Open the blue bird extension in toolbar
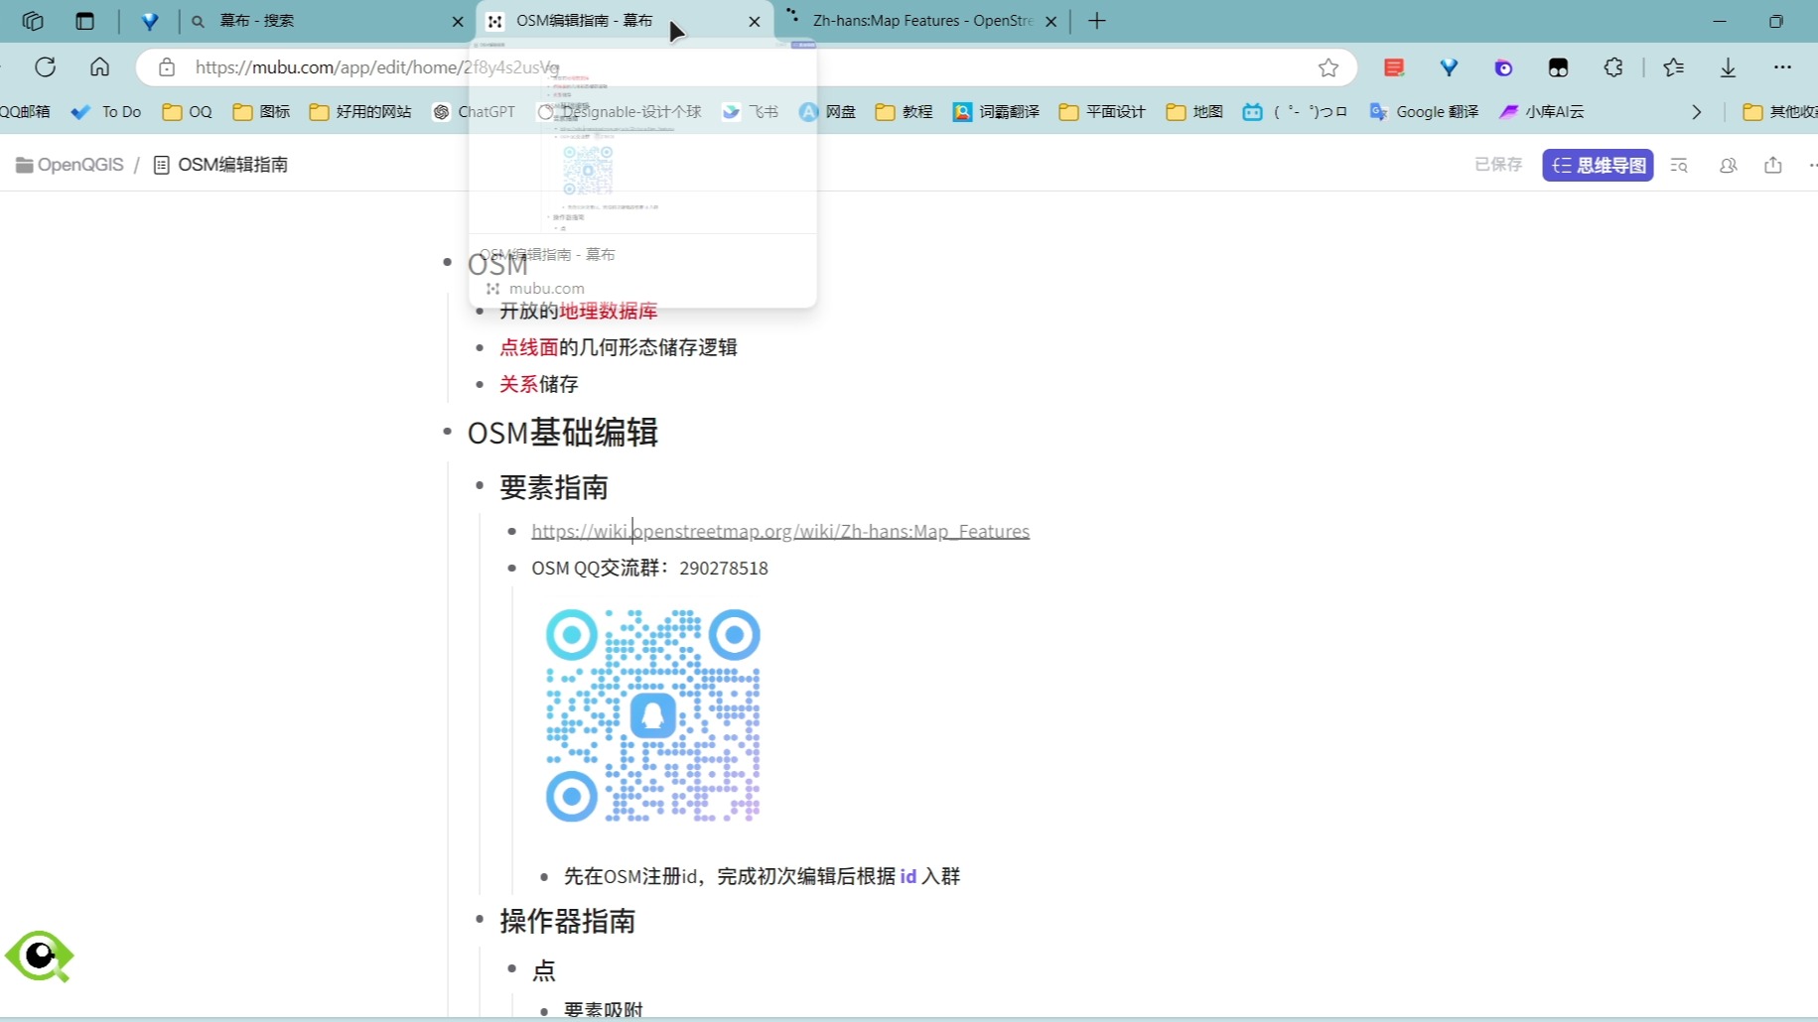1818x1022 pixels. pyautogui.click(x=1450, y=67)
